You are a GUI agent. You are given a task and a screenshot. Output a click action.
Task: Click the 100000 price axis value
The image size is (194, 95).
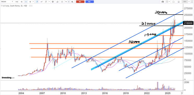click(x=188, y=54)
